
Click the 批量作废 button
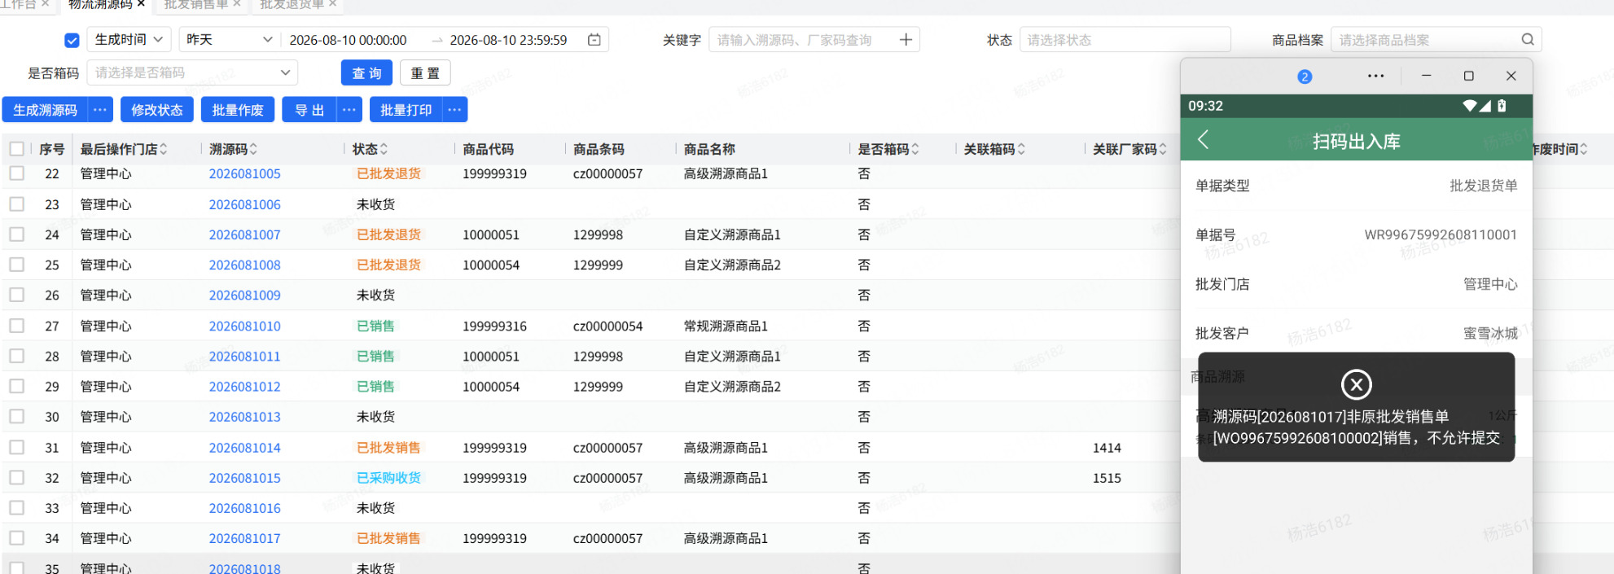(238, 110)
